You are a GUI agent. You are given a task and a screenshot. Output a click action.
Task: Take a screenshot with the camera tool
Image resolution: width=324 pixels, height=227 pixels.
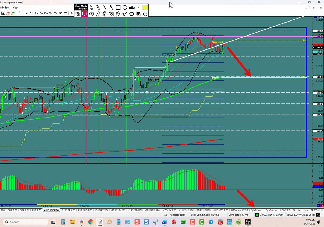coord(111,14)
